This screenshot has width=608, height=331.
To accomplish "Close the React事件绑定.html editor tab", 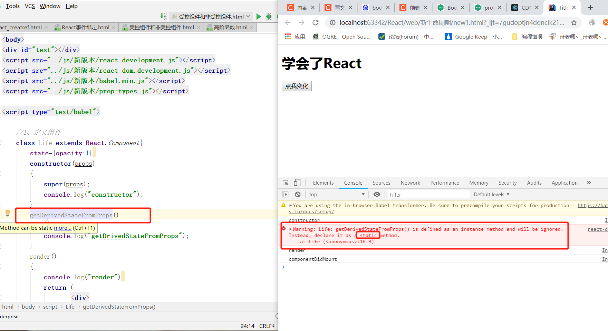I will point(114,28).
